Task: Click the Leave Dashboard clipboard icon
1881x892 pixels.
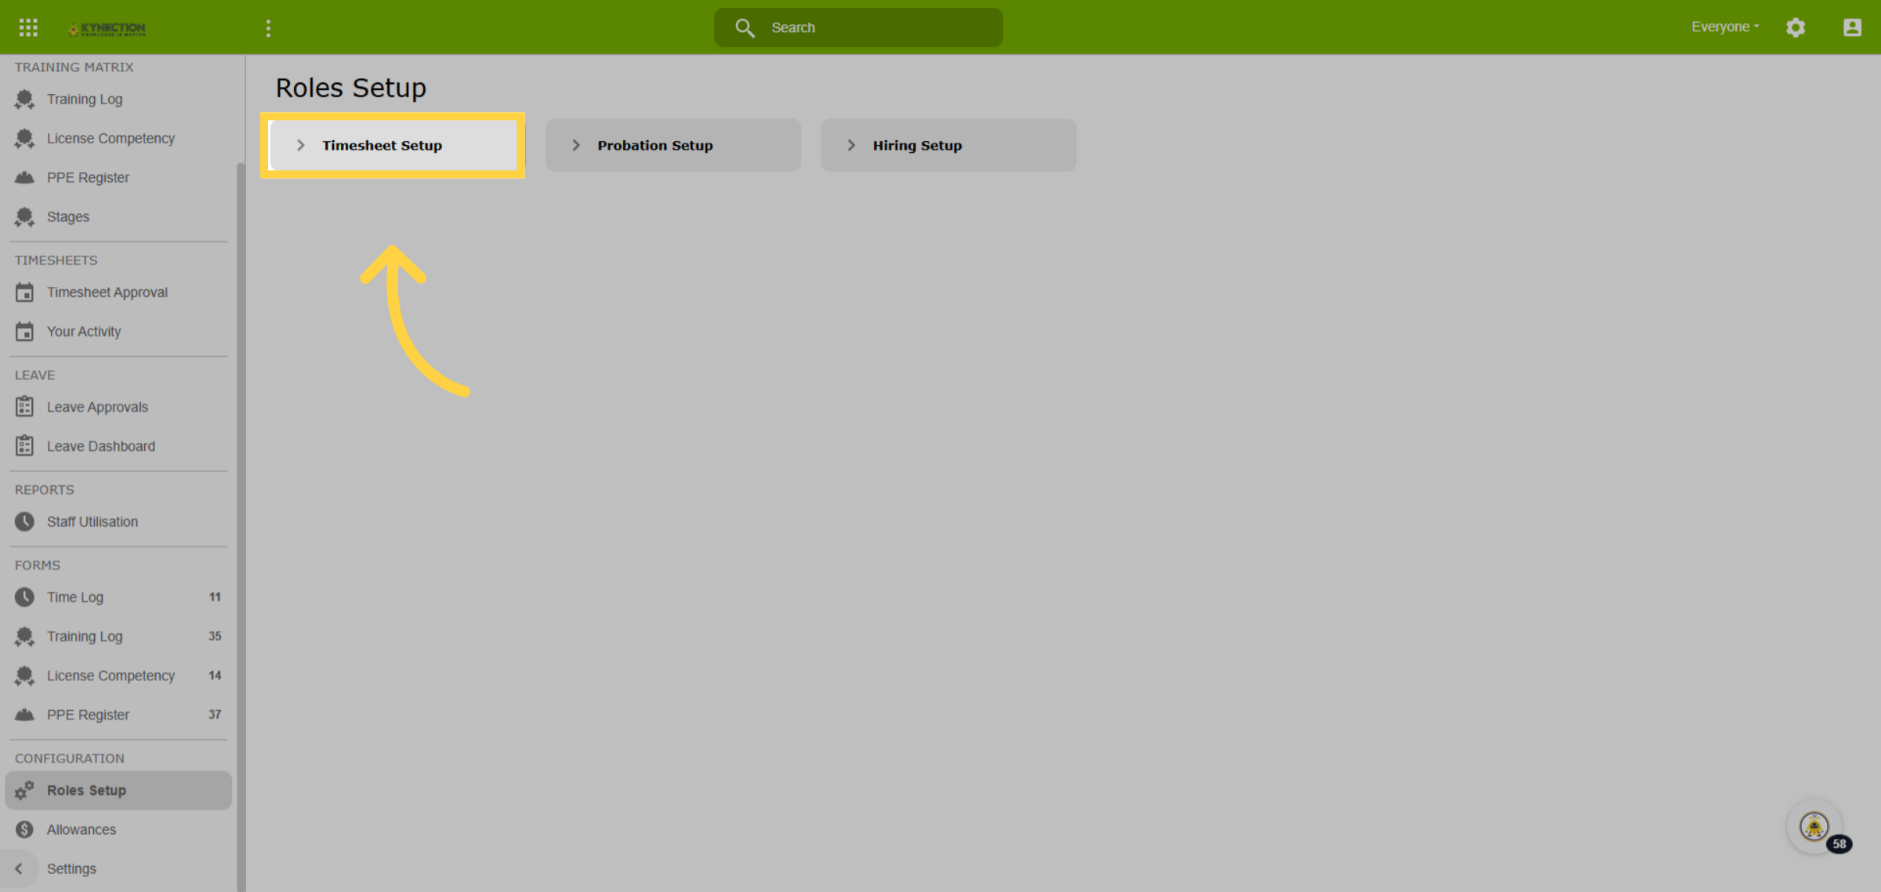Action: tap(24, 446)
